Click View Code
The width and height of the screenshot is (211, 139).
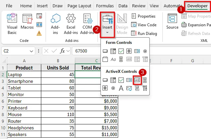tap(144, 25)
